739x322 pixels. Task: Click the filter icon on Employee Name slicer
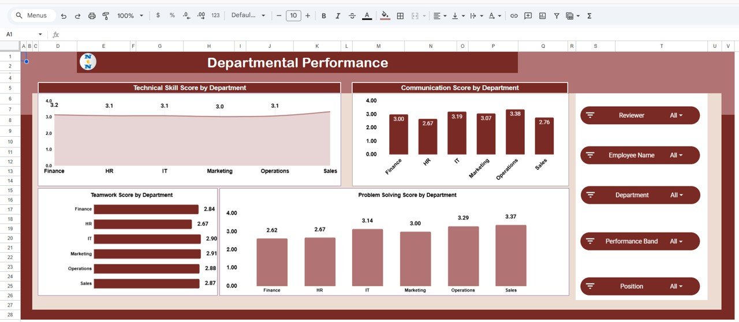[590, 155]
